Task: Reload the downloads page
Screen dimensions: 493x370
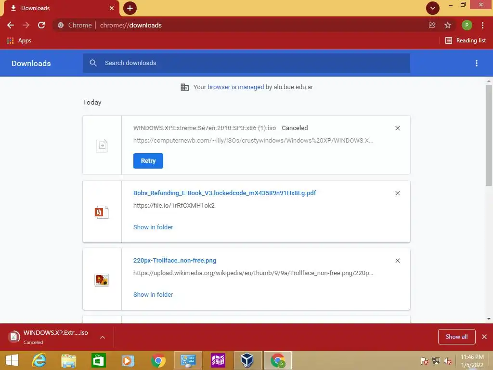Action: coord(41,25)
